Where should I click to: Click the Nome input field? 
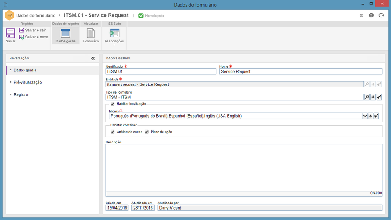coord(301,71)
